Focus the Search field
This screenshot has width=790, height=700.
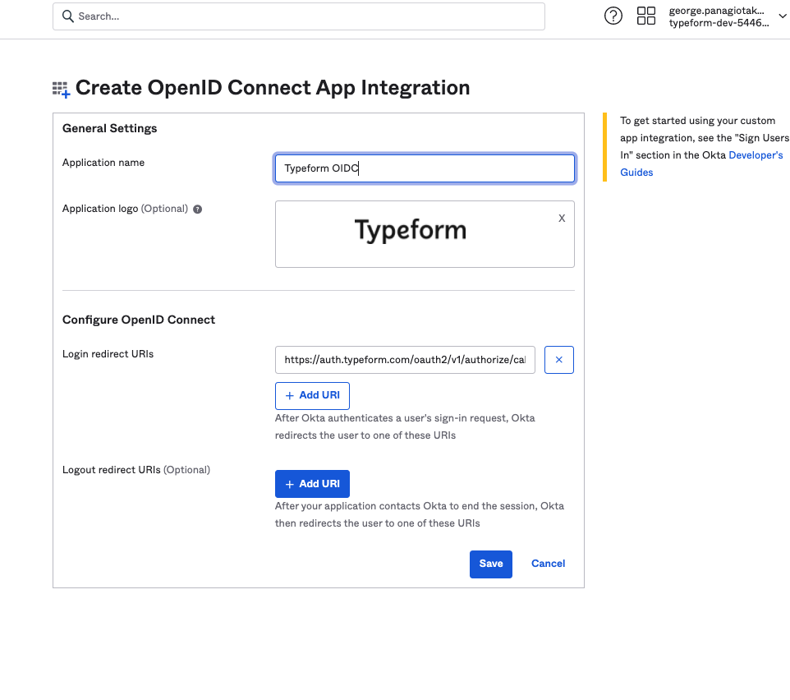pyautogui.click(x=299, y=16)
